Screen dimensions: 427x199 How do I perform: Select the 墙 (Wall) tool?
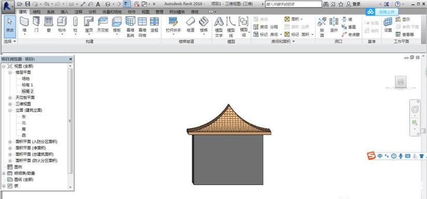coord(24,25)
